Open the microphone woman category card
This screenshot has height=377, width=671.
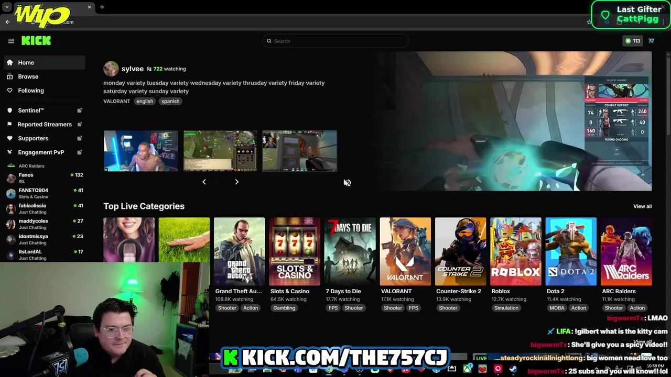129,240
